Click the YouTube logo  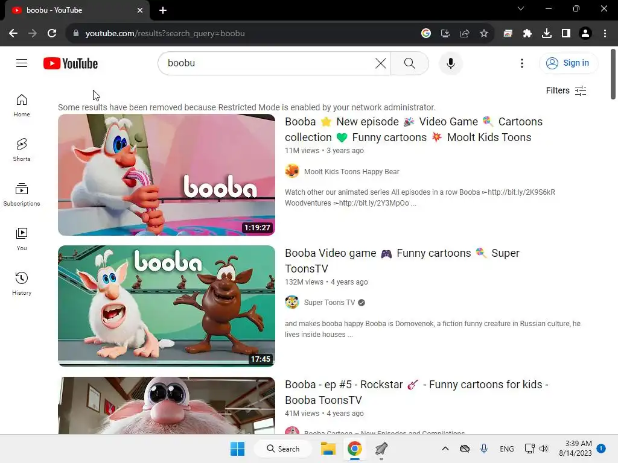[x=71, y=63]
